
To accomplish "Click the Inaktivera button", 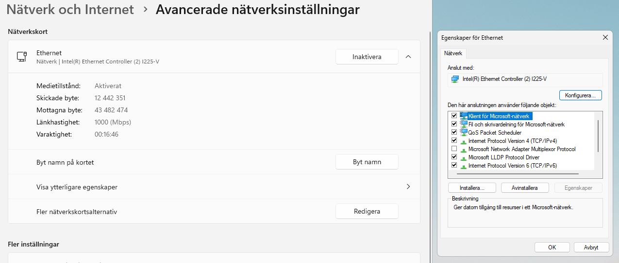I will pos(367,57).
